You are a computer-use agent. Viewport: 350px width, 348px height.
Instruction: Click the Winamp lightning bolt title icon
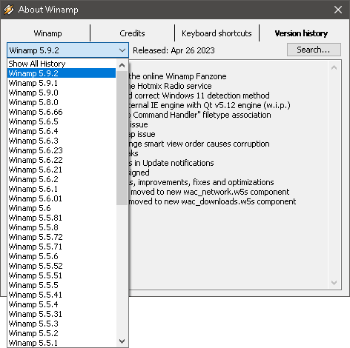click(x=9, y=10)
